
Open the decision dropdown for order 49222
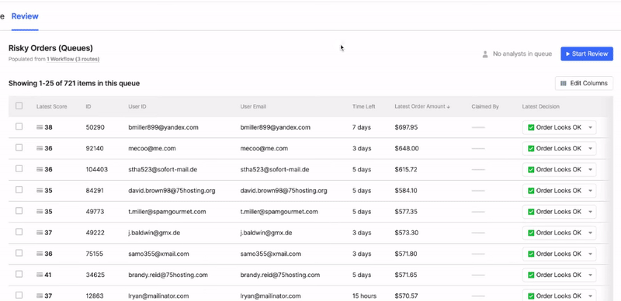(x=559, y=233)
